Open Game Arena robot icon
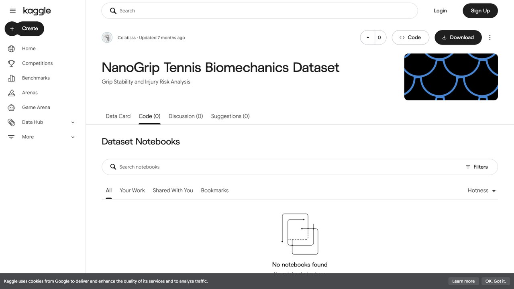Image resolution: width=514 pixels, height=289 pixels. tap(11, 108)
